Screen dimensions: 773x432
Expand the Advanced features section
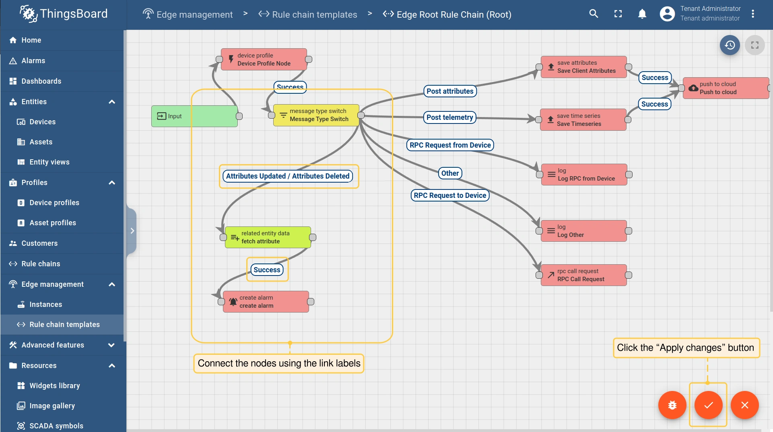(x=111, y=345)
